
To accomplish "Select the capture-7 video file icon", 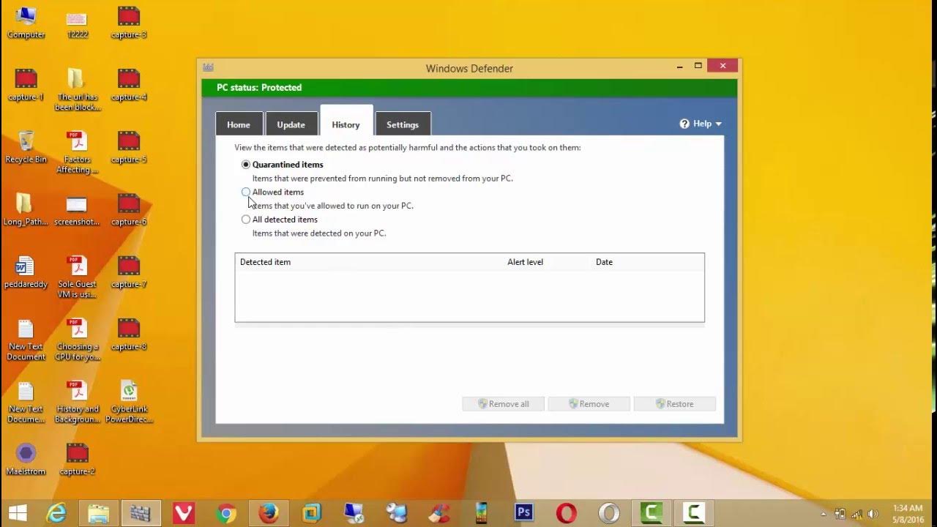I will click(129, 272).
